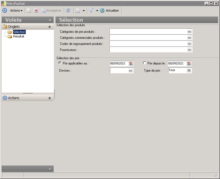
Task: Open calendar for Prix depuis le date
Action: coord(189,64)
